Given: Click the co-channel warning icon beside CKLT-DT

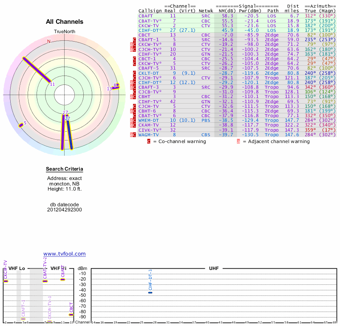Looking at the screenshot, I should (x=135, y=73).
